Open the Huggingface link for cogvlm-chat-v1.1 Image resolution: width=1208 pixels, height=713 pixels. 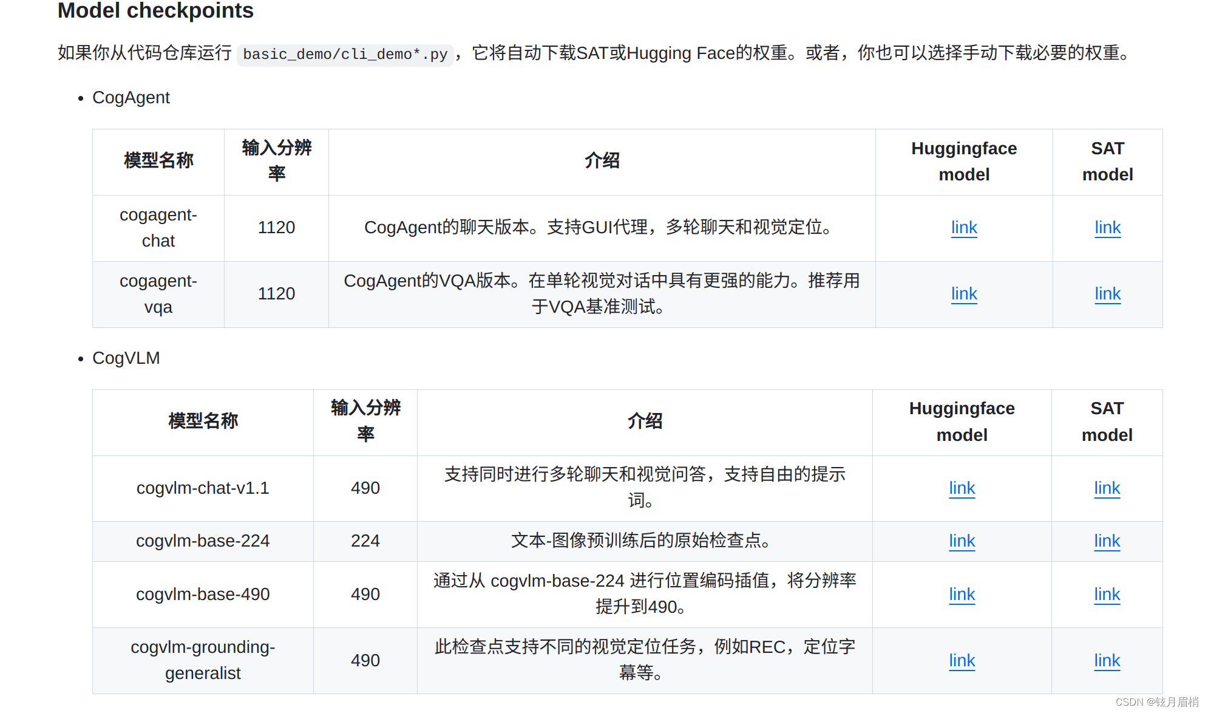click(x=962, y=488)
